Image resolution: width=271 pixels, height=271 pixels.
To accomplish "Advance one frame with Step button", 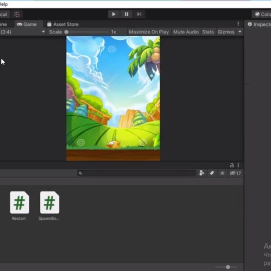I will pos(139,14).
